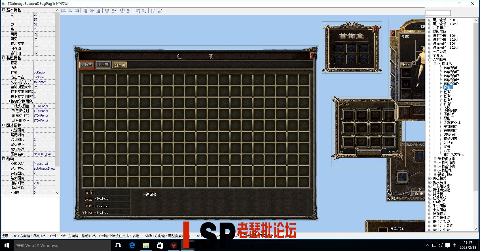Enable the 可移动 property checkbox

[x=36, y=48]
